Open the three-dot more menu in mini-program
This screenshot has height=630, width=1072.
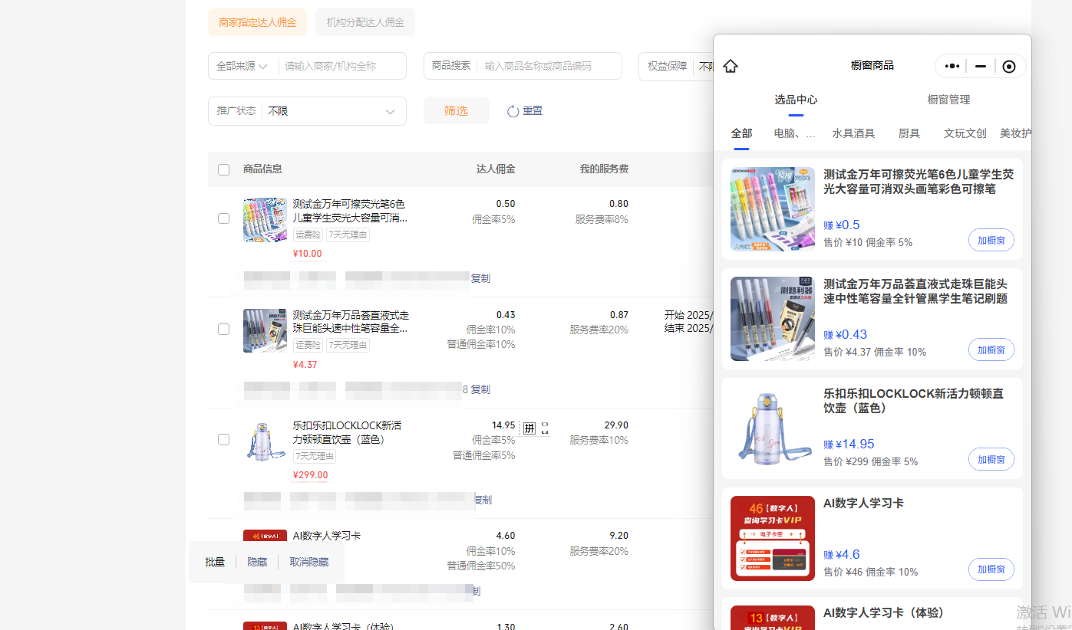tap(952, 66)
